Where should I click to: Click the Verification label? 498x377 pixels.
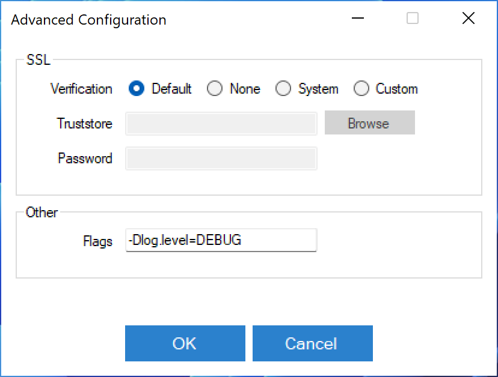click(81, 89)
